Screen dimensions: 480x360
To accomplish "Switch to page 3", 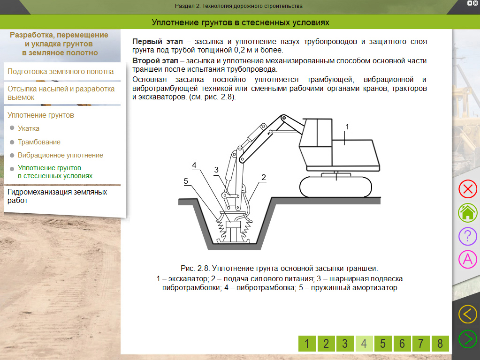I will [345, 344].
